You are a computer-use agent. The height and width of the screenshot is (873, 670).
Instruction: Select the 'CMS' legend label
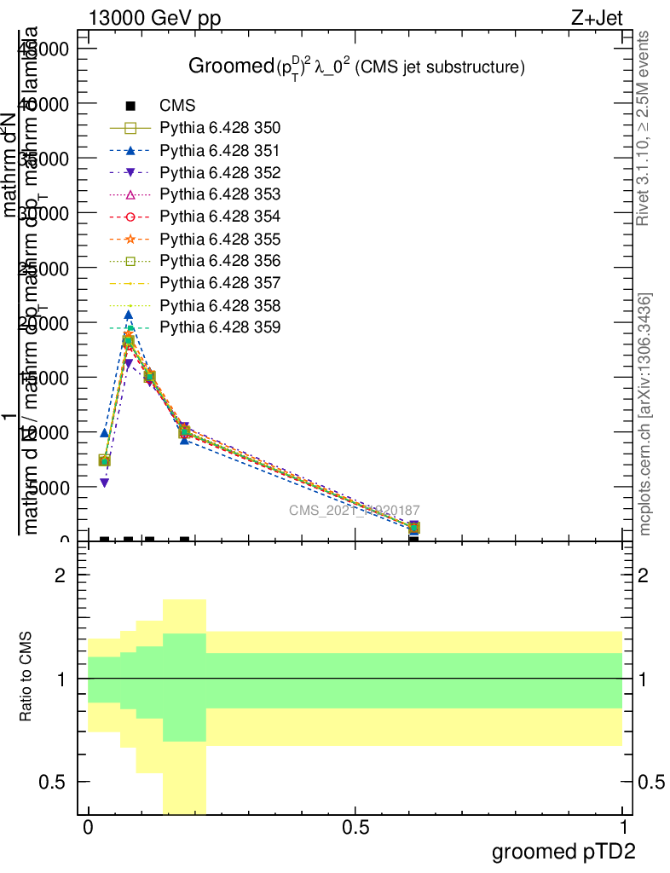coord(177,106)
